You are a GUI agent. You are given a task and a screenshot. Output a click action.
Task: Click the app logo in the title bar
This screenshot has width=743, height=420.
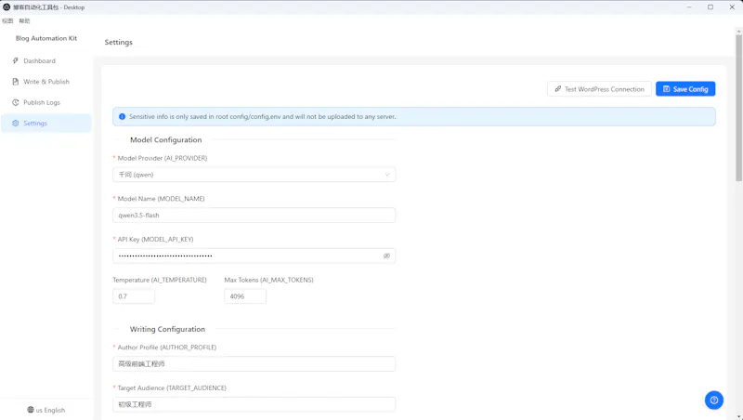pos(7,7)
